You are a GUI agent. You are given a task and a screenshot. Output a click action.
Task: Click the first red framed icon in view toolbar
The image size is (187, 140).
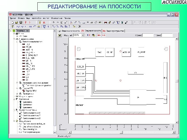coord(99,35)
